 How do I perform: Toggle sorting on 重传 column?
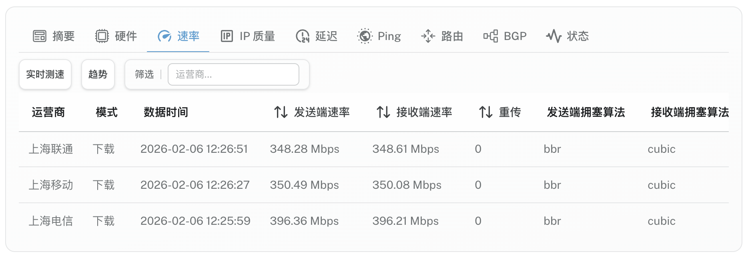(485, 112)
